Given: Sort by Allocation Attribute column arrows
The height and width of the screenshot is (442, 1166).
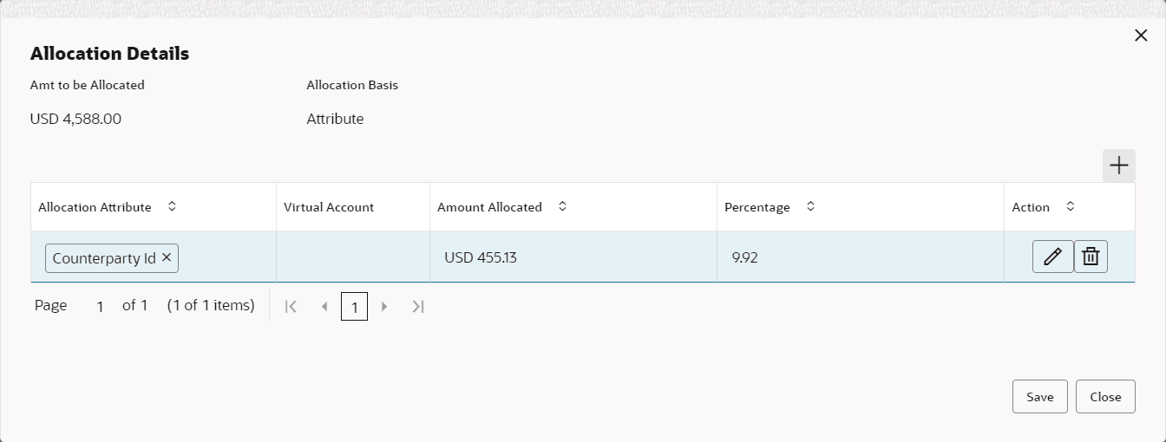Looking at the screenshot, I should (172, 206).
